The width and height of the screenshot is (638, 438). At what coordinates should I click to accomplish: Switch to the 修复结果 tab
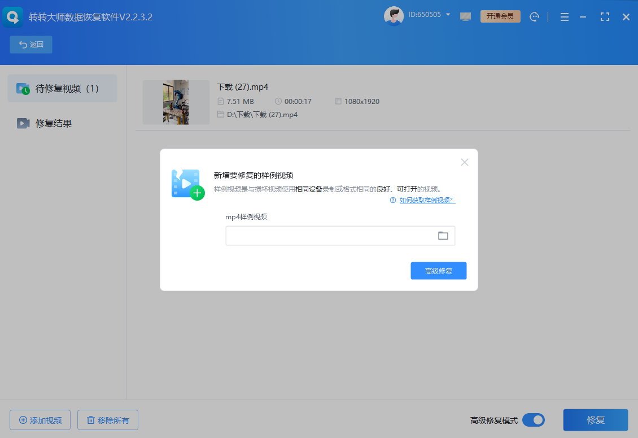pyautogui.click(x=54, y=123)
